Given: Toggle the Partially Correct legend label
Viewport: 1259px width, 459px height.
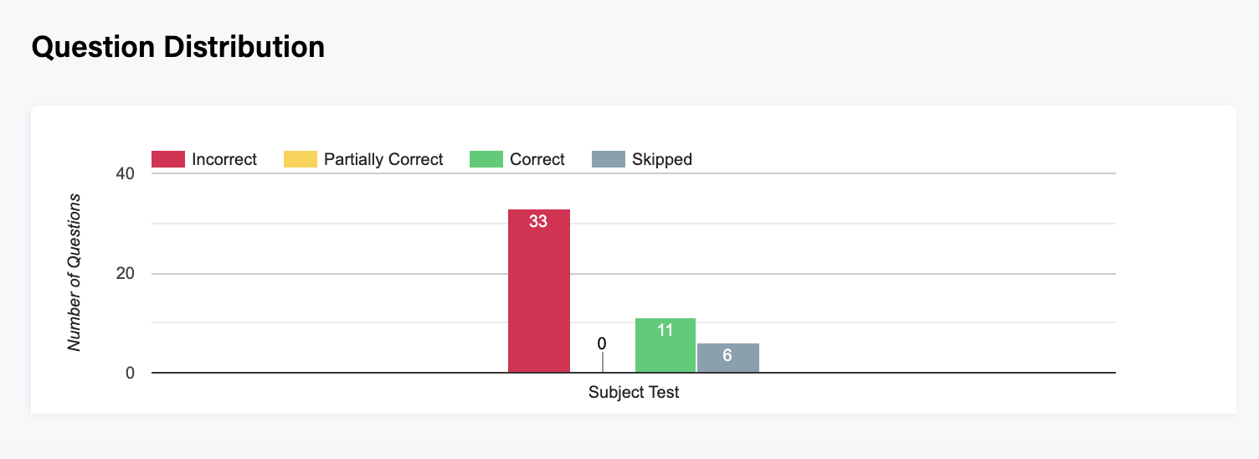Looking at the screenshot, I should (x=383, y=159).
